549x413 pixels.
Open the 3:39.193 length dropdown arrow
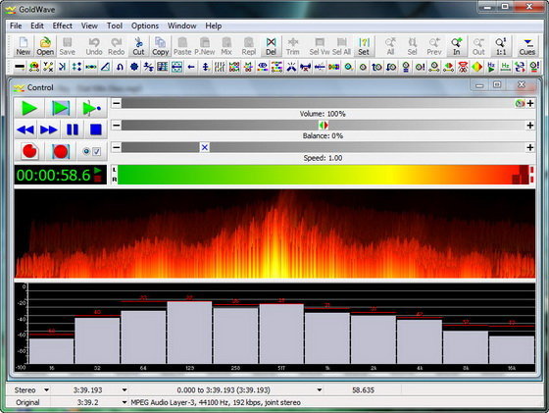[x=125, y=389]
